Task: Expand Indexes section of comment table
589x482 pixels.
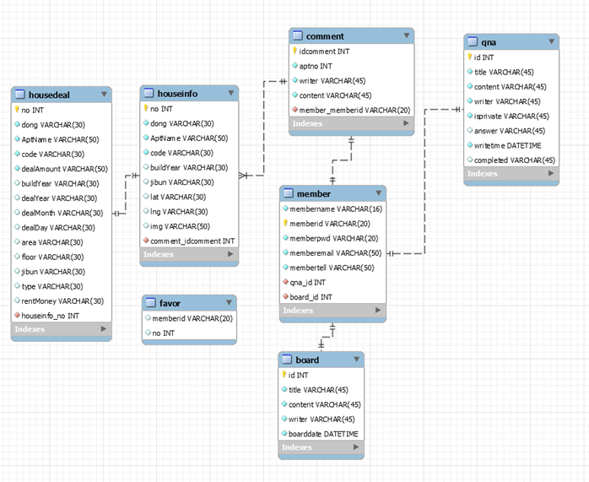Action: [406, 123]
